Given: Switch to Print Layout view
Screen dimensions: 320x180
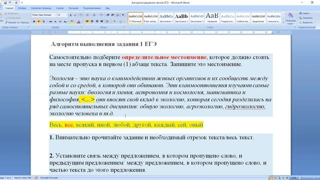Looking at the screenshot, I should [x=271, y=178].
